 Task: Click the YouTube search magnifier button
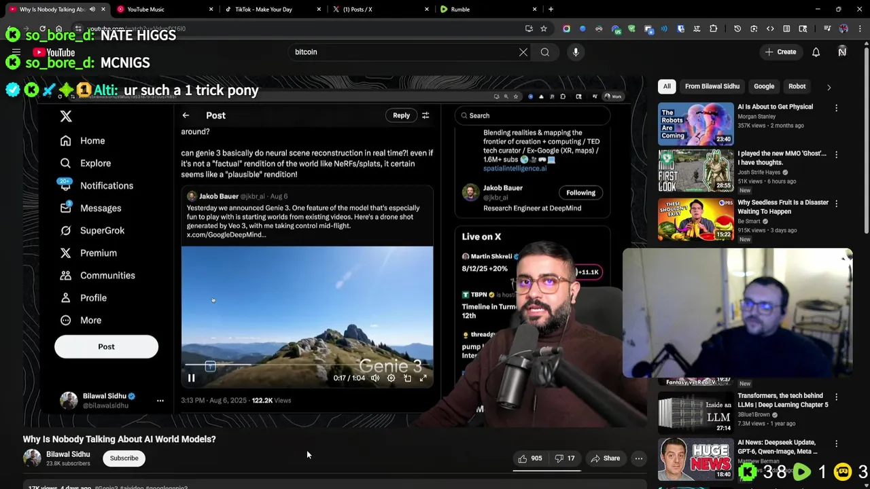(x=545, y=52)
